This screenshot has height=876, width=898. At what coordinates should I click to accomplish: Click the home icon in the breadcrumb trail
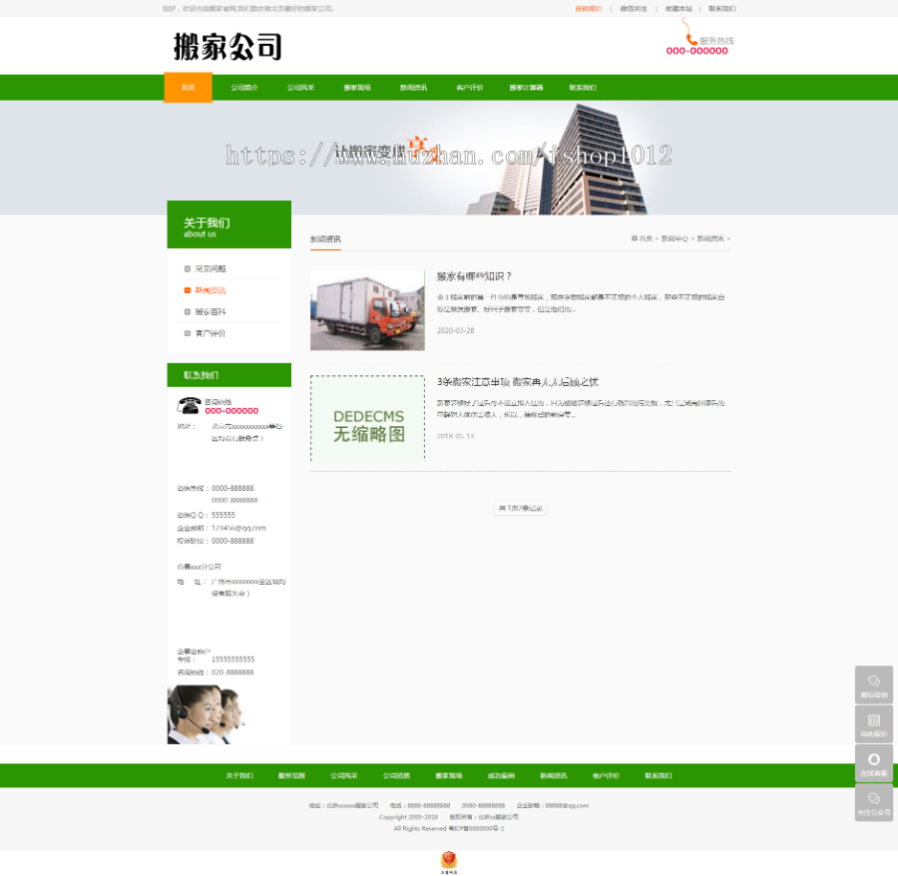634,237
